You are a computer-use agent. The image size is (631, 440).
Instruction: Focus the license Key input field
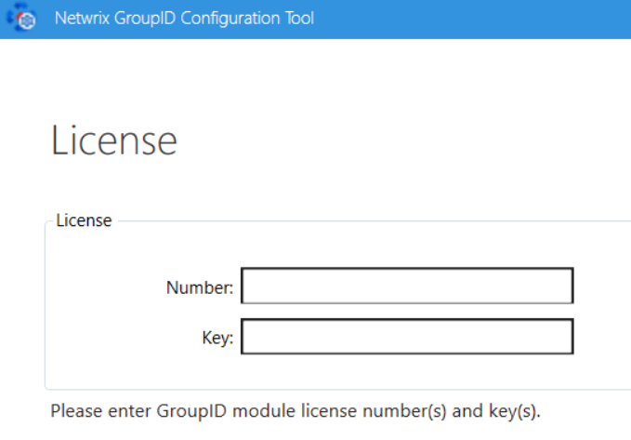407,337
